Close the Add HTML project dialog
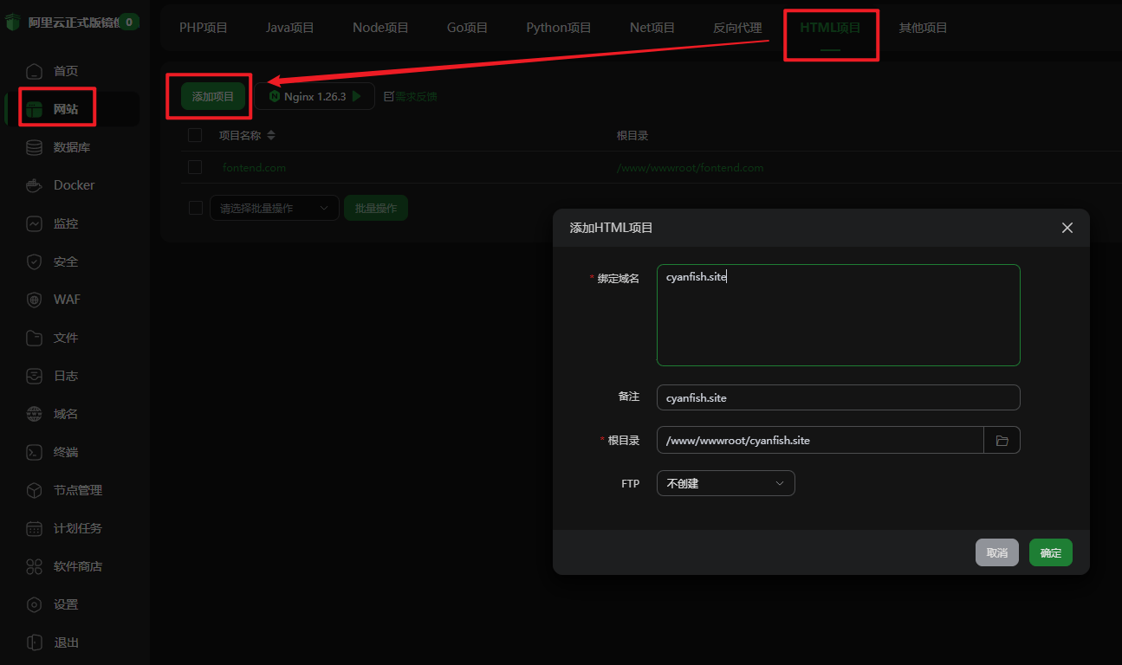Viewport: 1122px width, 665px height. pyautogui.click(x=1067, y=228)
